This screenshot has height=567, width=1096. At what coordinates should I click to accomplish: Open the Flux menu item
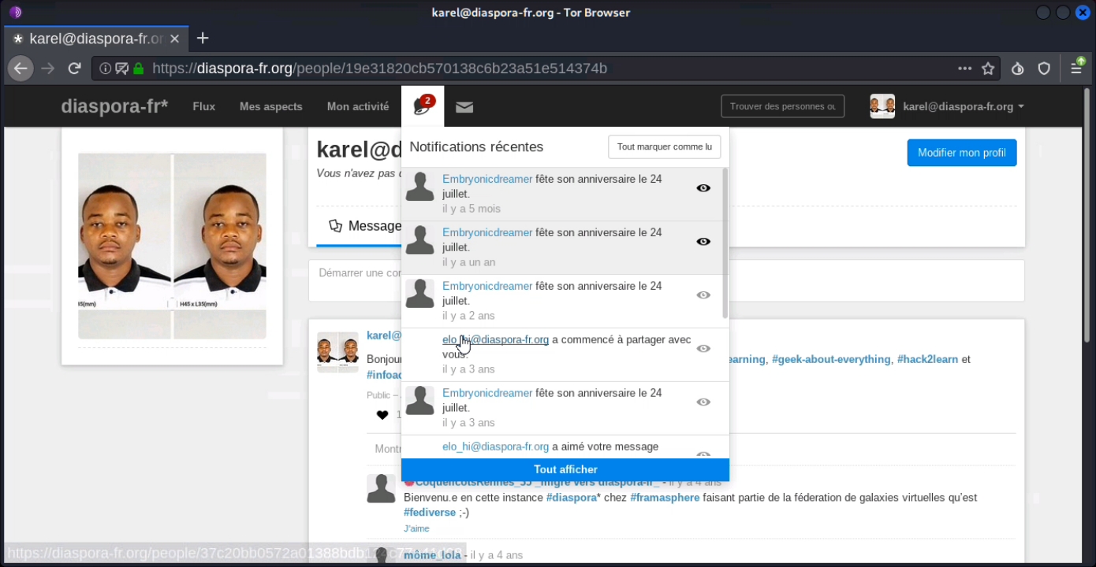pos(203,106)
